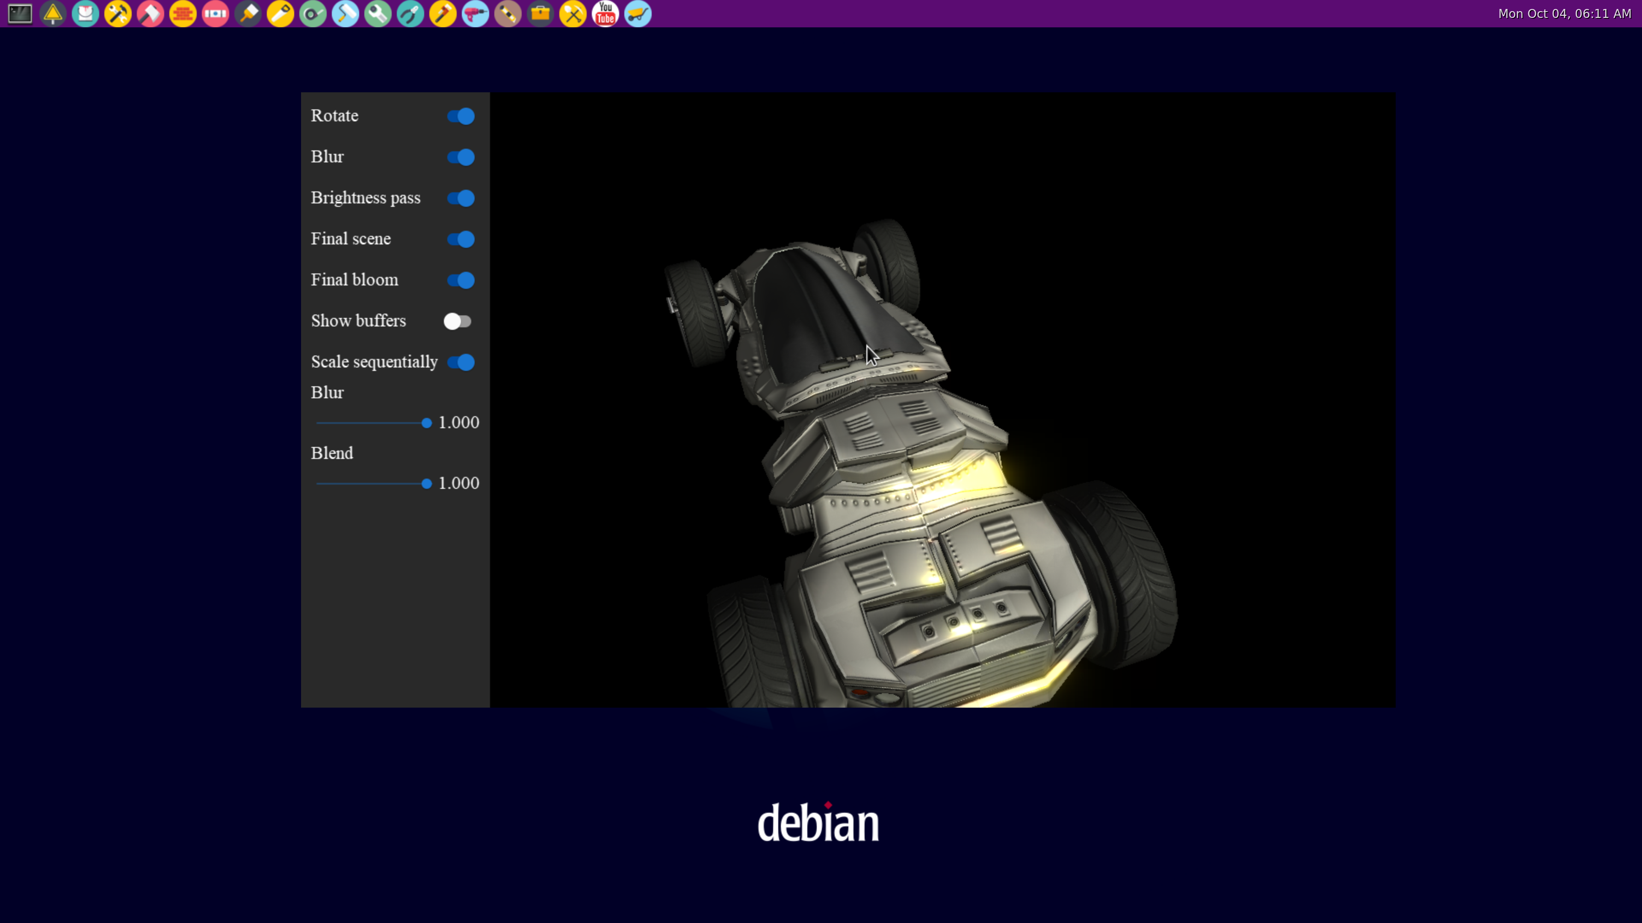Open the YouTube launcher icon

(605, 13)
